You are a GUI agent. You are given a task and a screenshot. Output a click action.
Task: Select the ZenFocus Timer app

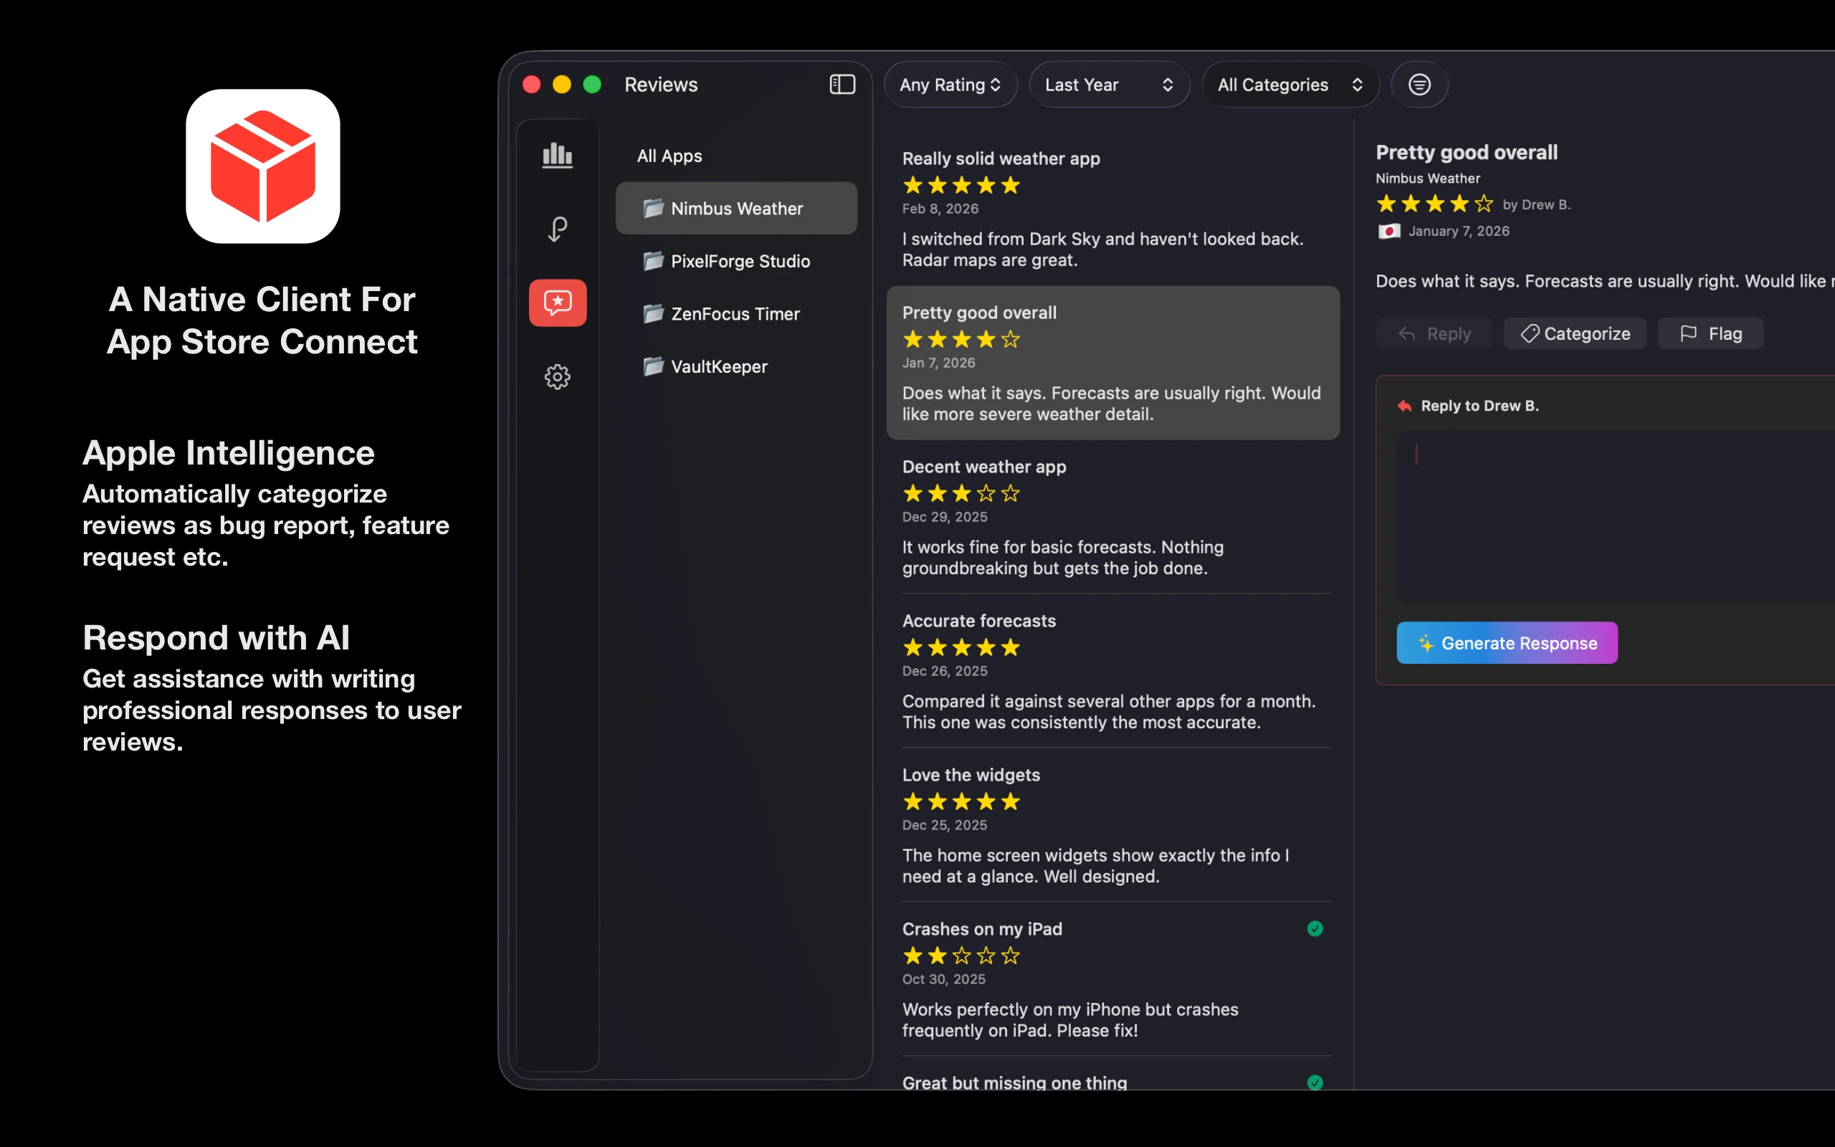pos(734,313)
